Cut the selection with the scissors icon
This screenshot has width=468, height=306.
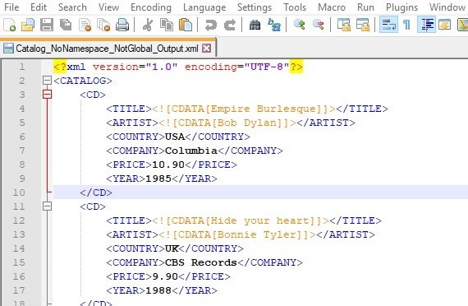(x=147, y=25)
